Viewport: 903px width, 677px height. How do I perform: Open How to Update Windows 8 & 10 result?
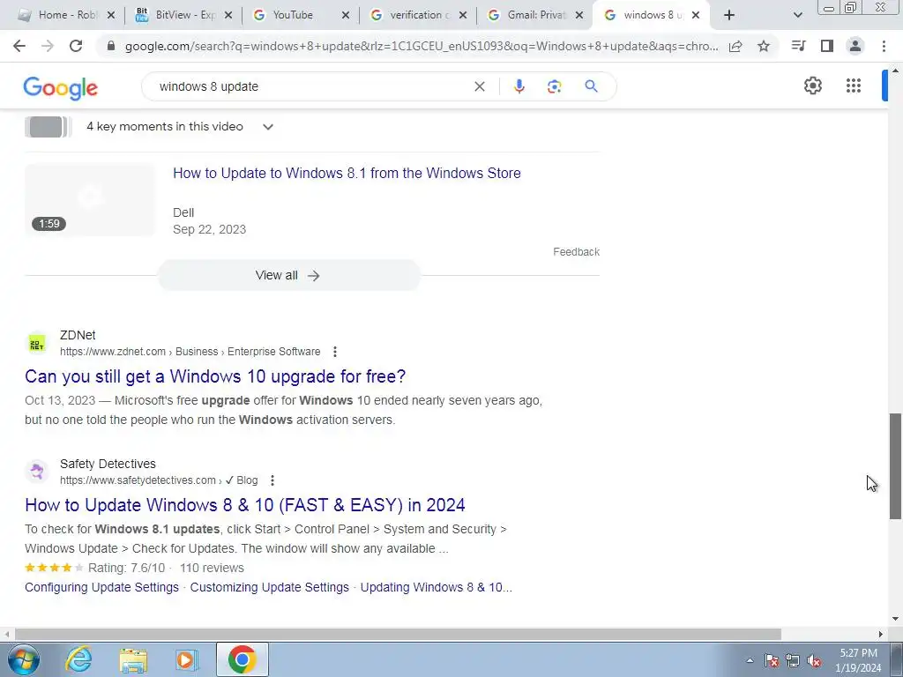[x=245, y=505]
